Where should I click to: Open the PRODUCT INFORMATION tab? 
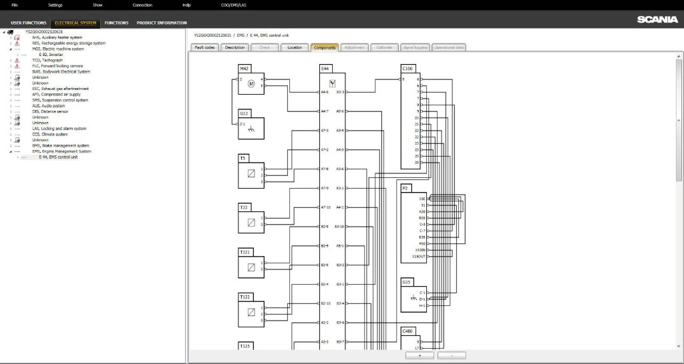pos(162,23)
